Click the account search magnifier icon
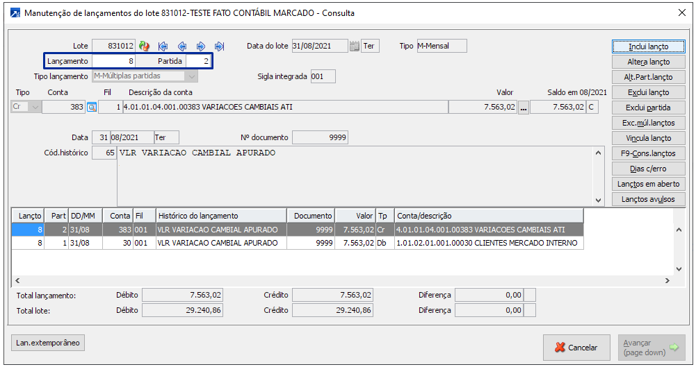This screenshot has height=367, width=696. [x=91, y=107]
